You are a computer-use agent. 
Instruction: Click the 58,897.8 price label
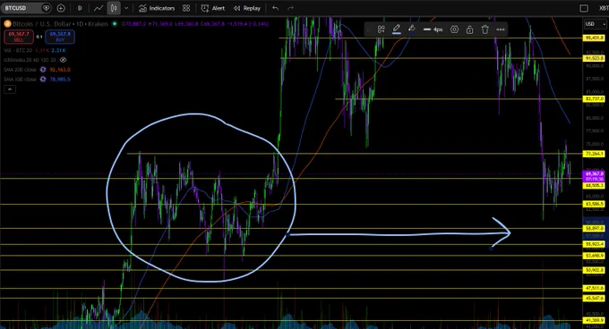[x=595, y=229]
